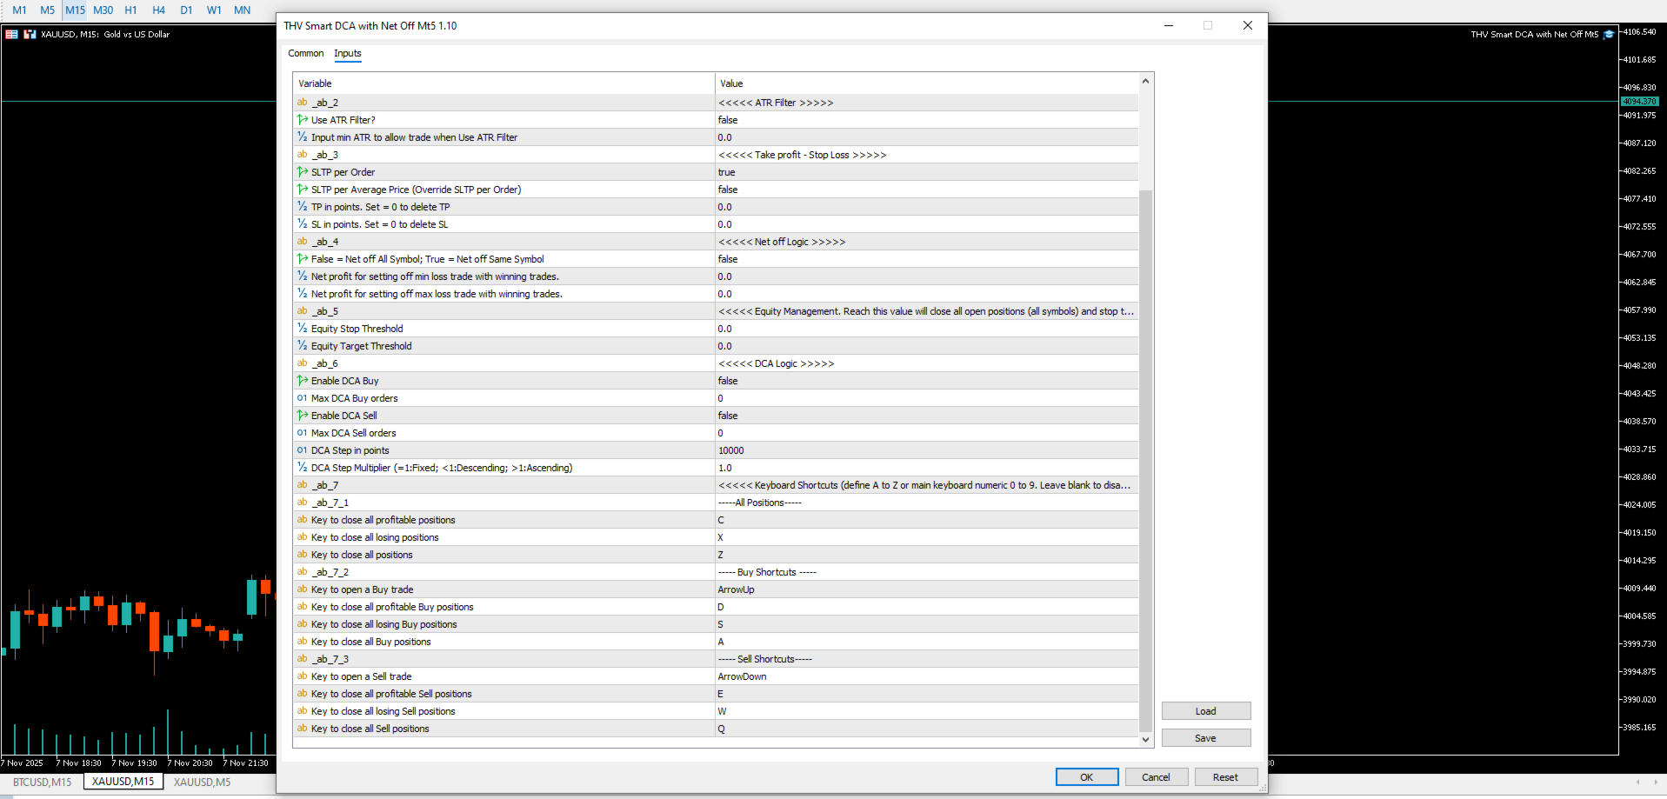1667x799 pixels.
Task: Click the graduation cap icon near the expert name
Action: click(1609, 35)
